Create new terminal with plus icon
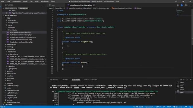 [x=181, y=79]
